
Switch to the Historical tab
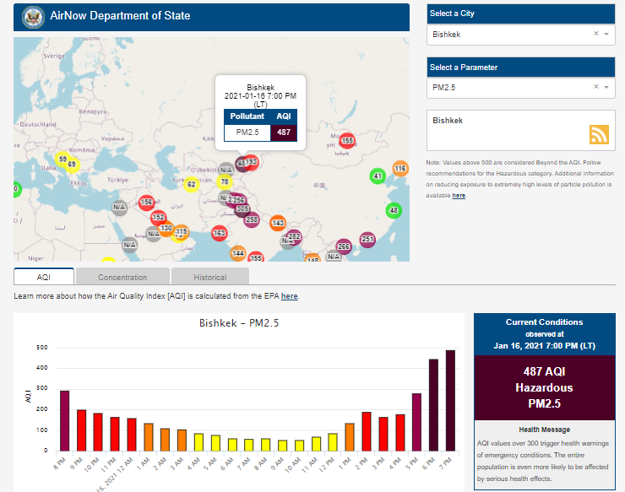click(x=209, y=277)
